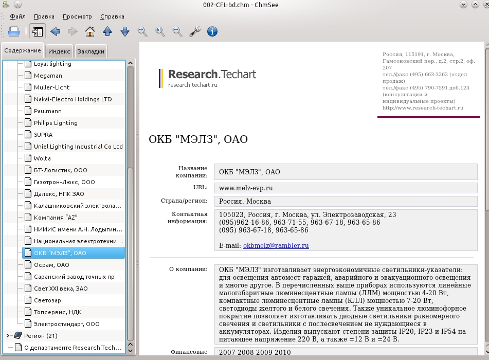Click the page icon beside Wolta
The height and width of the screenshot is (360, 489).
[28, 158]
